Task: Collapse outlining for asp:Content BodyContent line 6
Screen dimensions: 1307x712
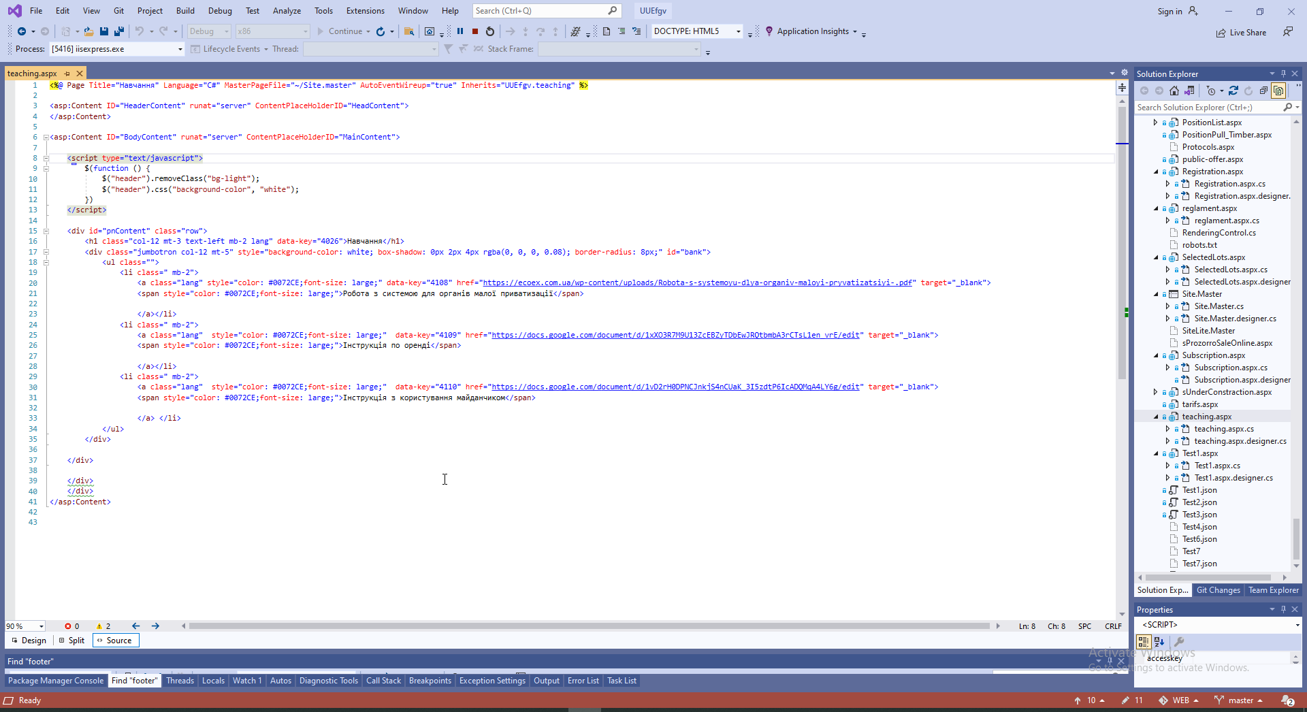Action: 46,137
